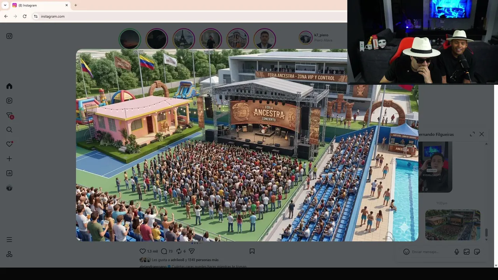This screenshot has width=498, height=280.
Task: Open your profile avatar in the sidebar
Action: 9,188
